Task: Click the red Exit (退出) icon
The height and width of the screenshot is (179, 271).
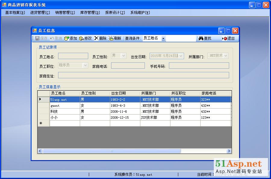Action: pos(225,38)
